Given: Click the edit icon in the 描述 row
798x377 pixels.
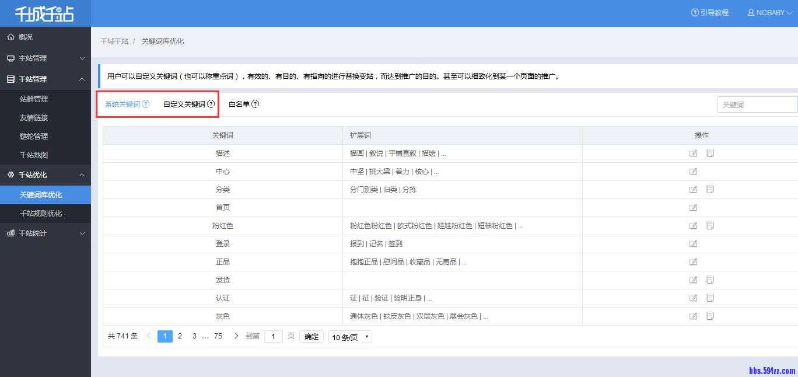Looking at the screenshot, I should (692, 153).
